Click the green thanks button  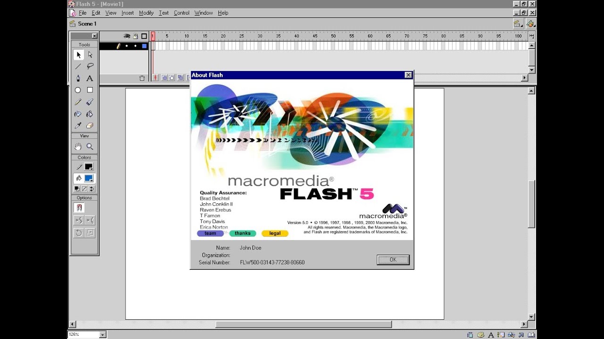[x=243, y=234]
